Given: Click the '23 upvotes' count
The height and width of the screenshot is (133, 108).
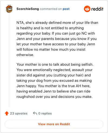Looking at the screenshot, I should coord(19,113).
